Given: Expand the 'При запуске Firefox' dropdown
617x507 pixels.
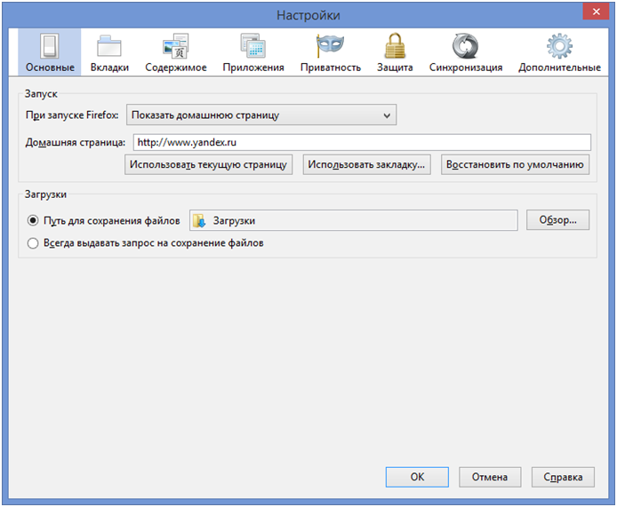Looking at the screenshot, I should point(261,115).
